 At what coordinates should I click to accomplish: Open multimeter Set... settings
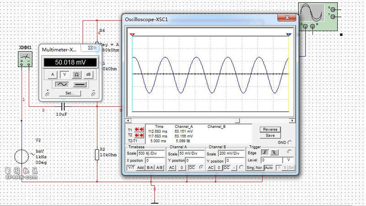coord(70,93)
